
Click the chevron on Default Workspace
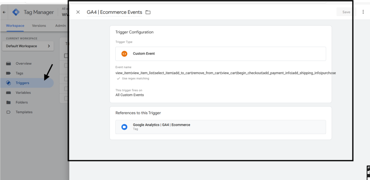pyautogui.click(x=49, y=46)
